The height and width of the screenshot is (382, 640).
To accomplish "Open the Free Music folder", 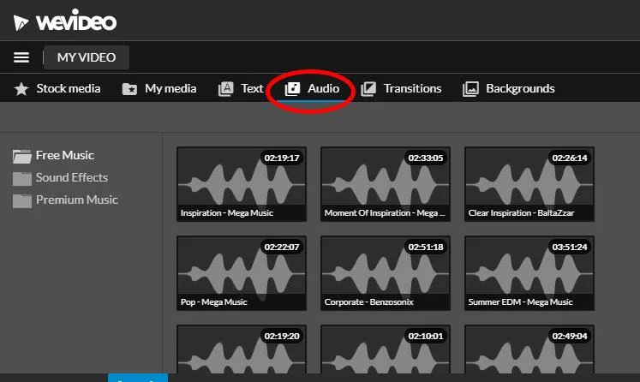I will coord(53,156).
